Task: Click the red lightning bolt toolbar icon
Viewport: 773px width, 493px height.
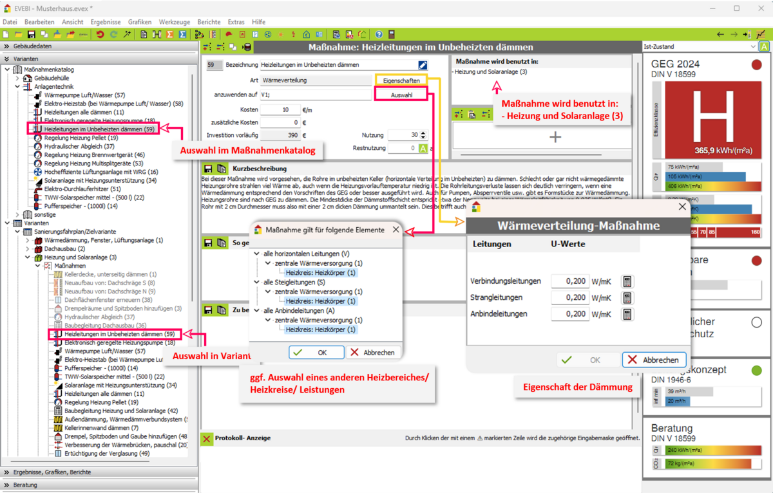Action: 294,34
